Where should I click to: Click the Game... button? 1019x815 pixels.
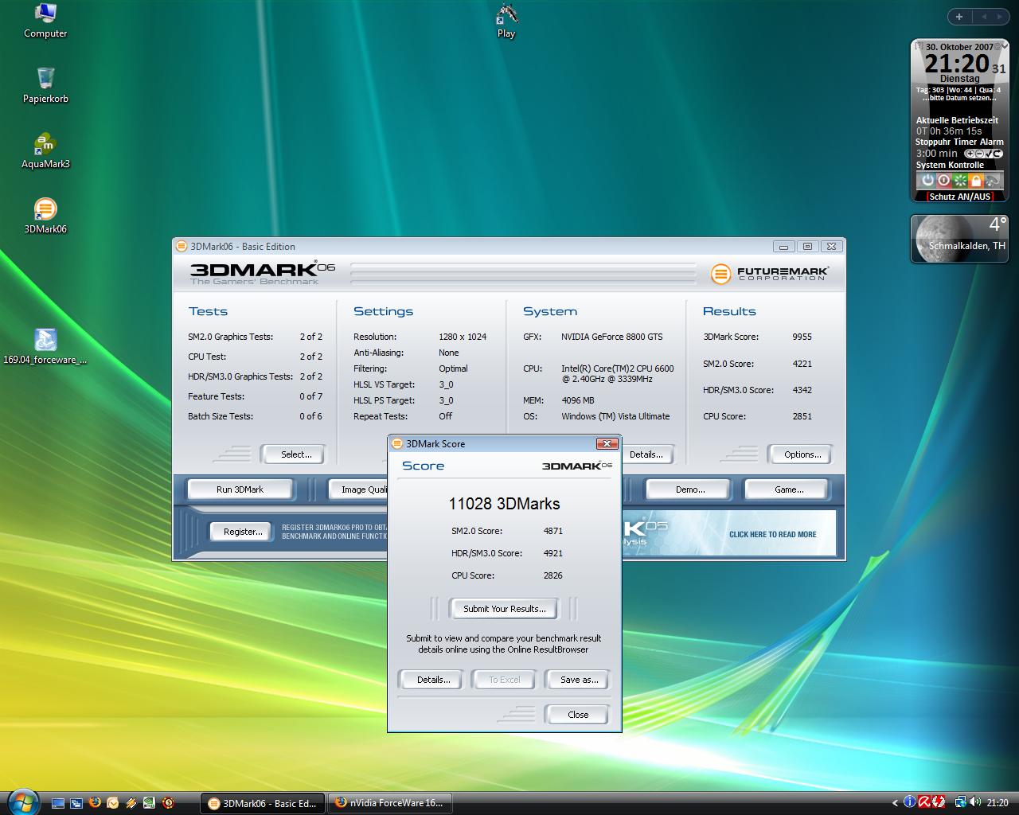click(788, 489)
